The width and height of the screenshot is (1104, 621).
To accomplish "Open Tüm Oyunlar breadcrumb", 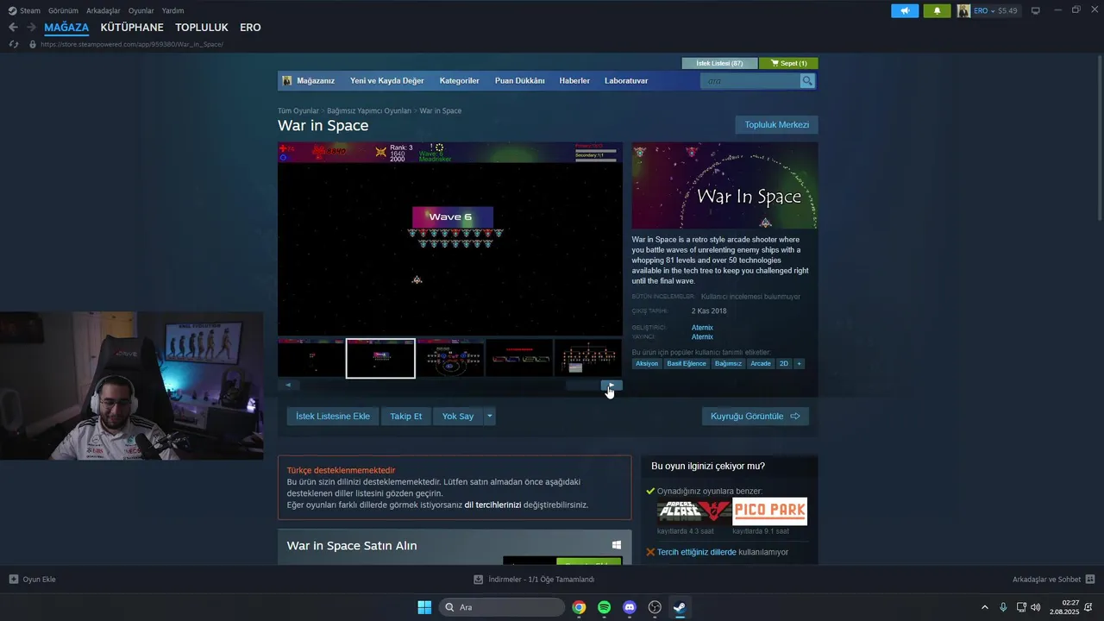I will click(x=298, y=110).
